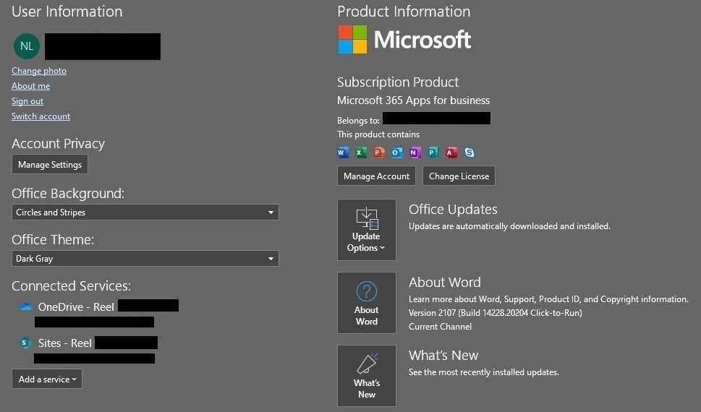
Task: Open the About me link
Action: click(31, 86)
